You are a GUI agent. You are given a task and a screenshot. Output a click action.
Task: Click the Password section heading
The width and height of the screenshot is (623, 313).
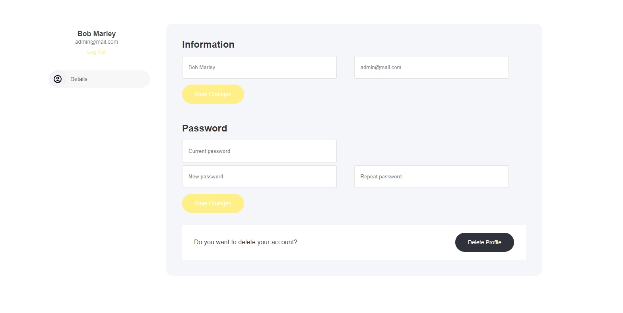point(205,128)
